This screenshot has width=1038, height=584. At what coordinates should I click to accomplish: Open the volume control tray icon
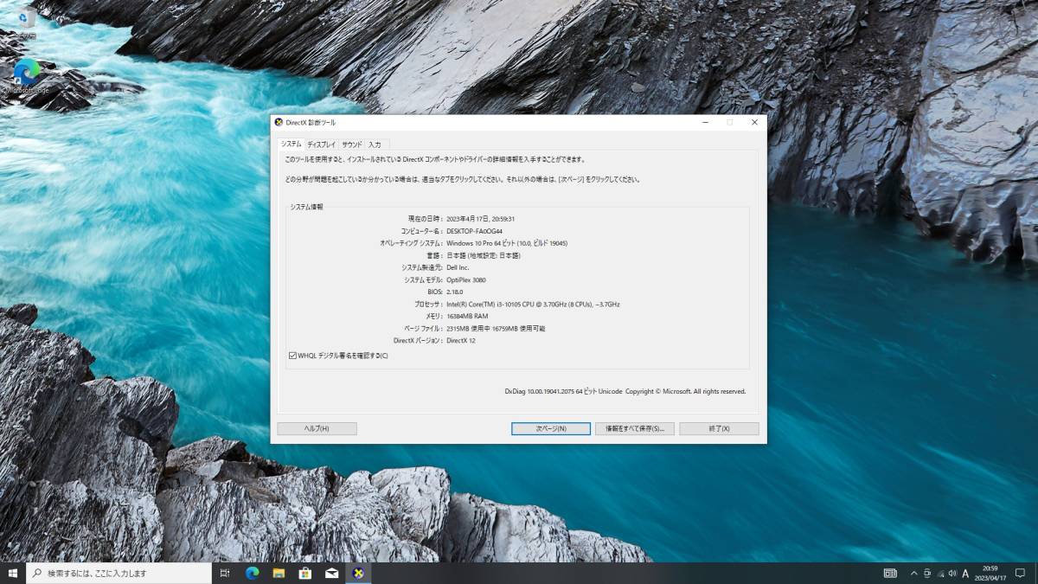click(x=952, y=573)
